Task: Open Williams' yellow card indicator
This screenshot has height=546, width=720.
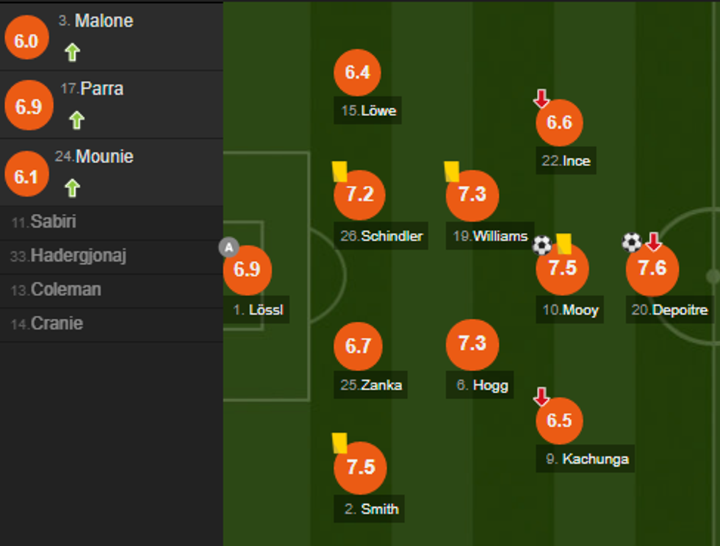Action: (x=451, y=170)
